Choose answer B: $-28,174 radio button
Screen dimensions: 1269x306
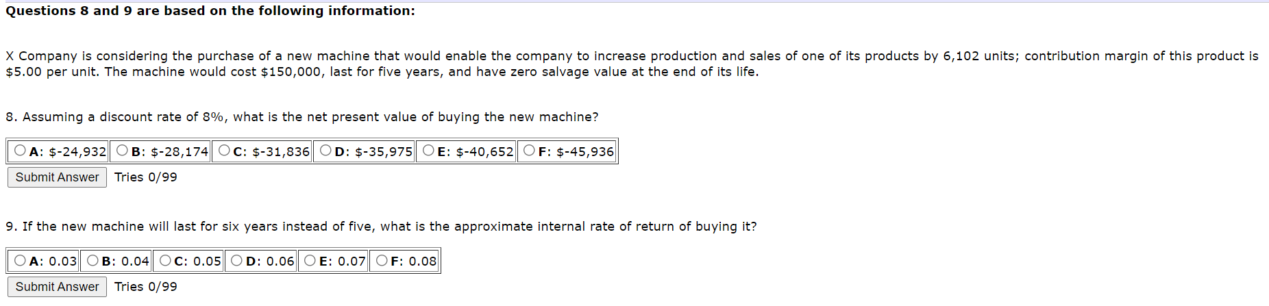[x=122, y=151]
